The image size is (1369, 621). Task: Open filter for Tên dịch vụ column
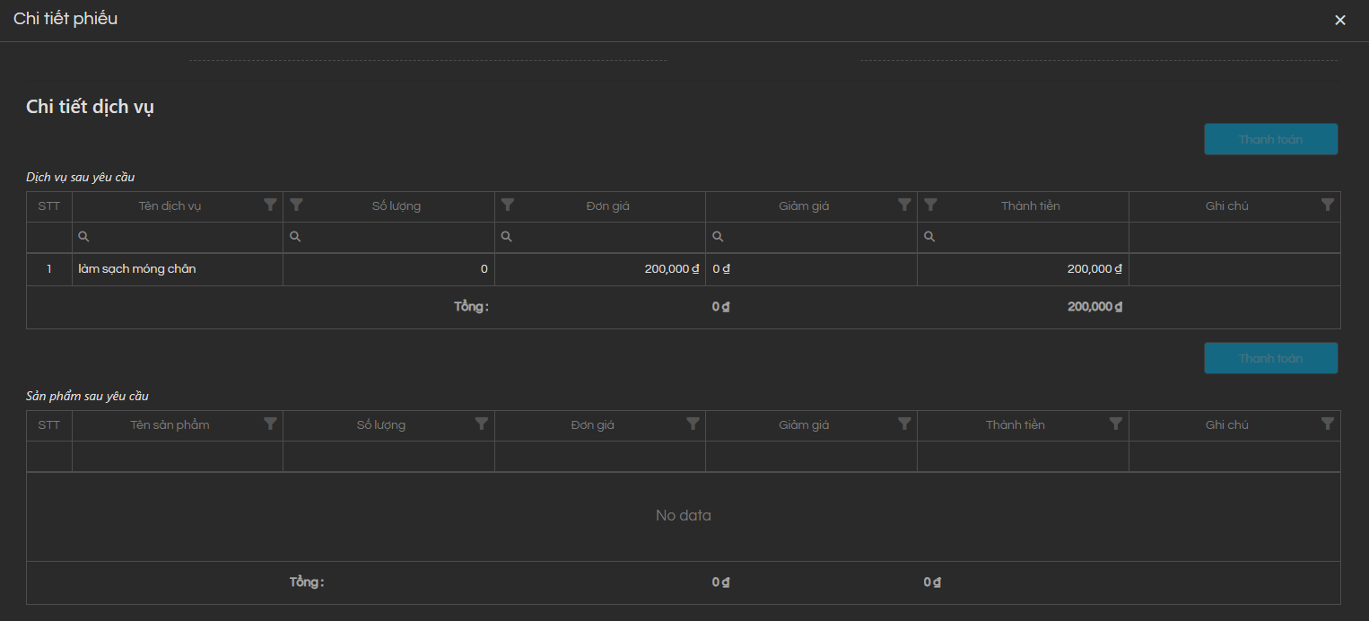[x=270, y=205]
